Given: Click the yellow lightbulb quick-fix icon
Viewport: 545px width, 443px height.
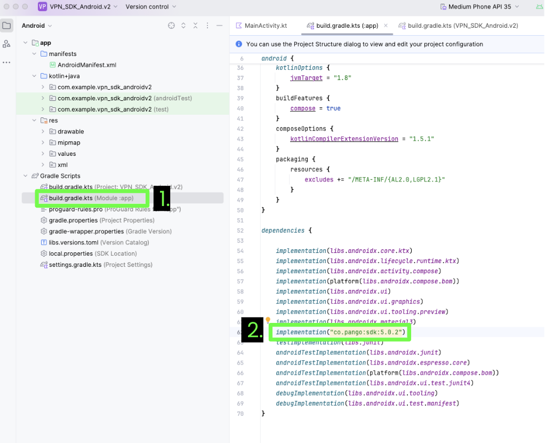Looking at the screenshot, I should pos(268,320).
